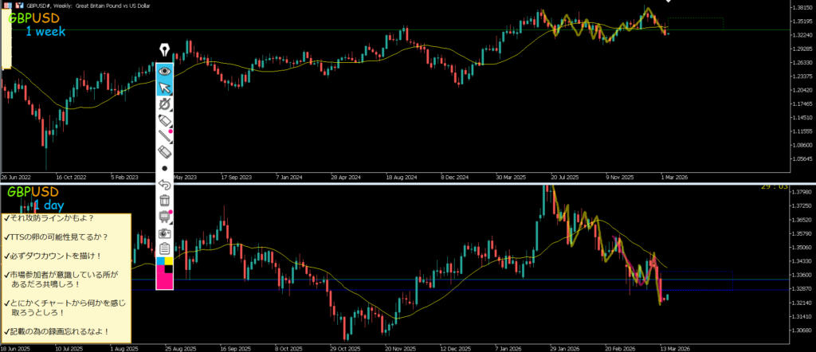The width and height of the screenshot is (816, 352).
Task: Click the undo arrow icon
Action: coord(164,185)
